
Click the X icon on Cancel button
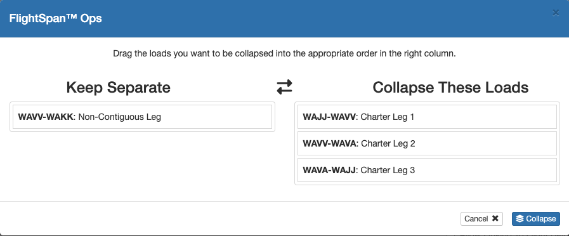click(x=495, y=219)
